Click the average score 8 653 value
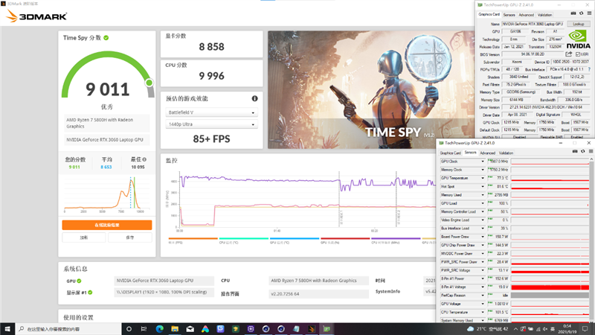This screenshot has width=595, height=335. 106,167
